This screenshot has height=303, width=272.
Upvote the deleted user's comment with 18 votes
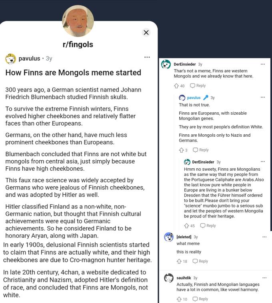point(179,261)
